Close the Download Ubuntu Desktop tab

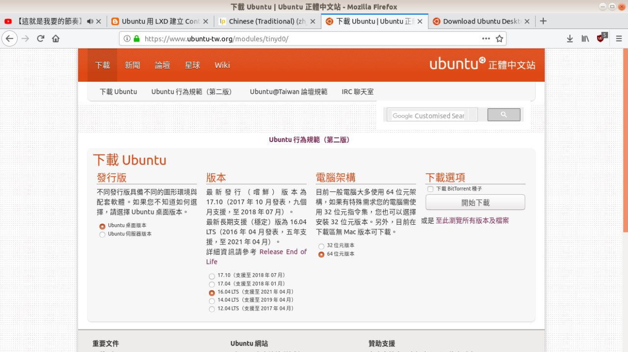pyautogui.click(x=527, y=22)
